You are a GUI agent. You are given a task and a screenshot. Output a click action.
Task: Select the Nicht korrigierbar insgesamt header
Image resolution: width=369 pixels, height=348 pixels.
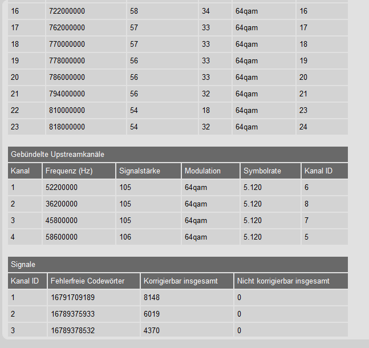coord(283,281)
